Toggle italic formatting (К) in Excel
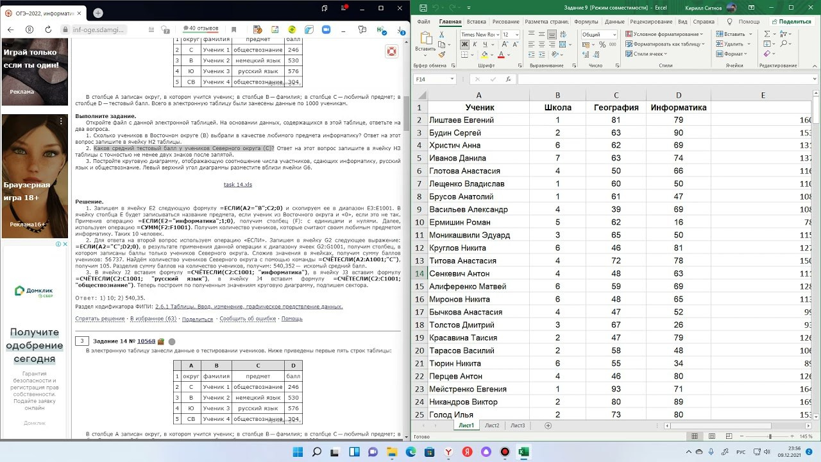 point(475,44)
